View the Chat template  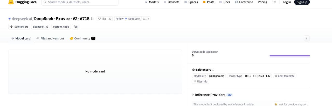click(x=285, y=76)
